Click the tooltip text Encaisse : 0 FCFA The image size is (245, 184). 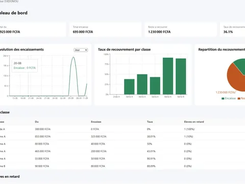(24, 68)
